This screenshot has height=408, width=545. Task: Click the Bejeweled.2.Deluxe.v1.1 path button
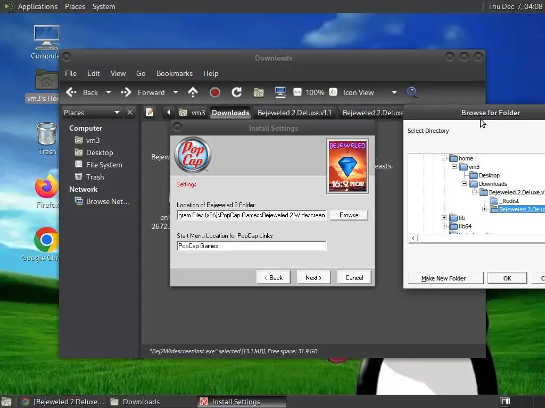tap(294, 113)
